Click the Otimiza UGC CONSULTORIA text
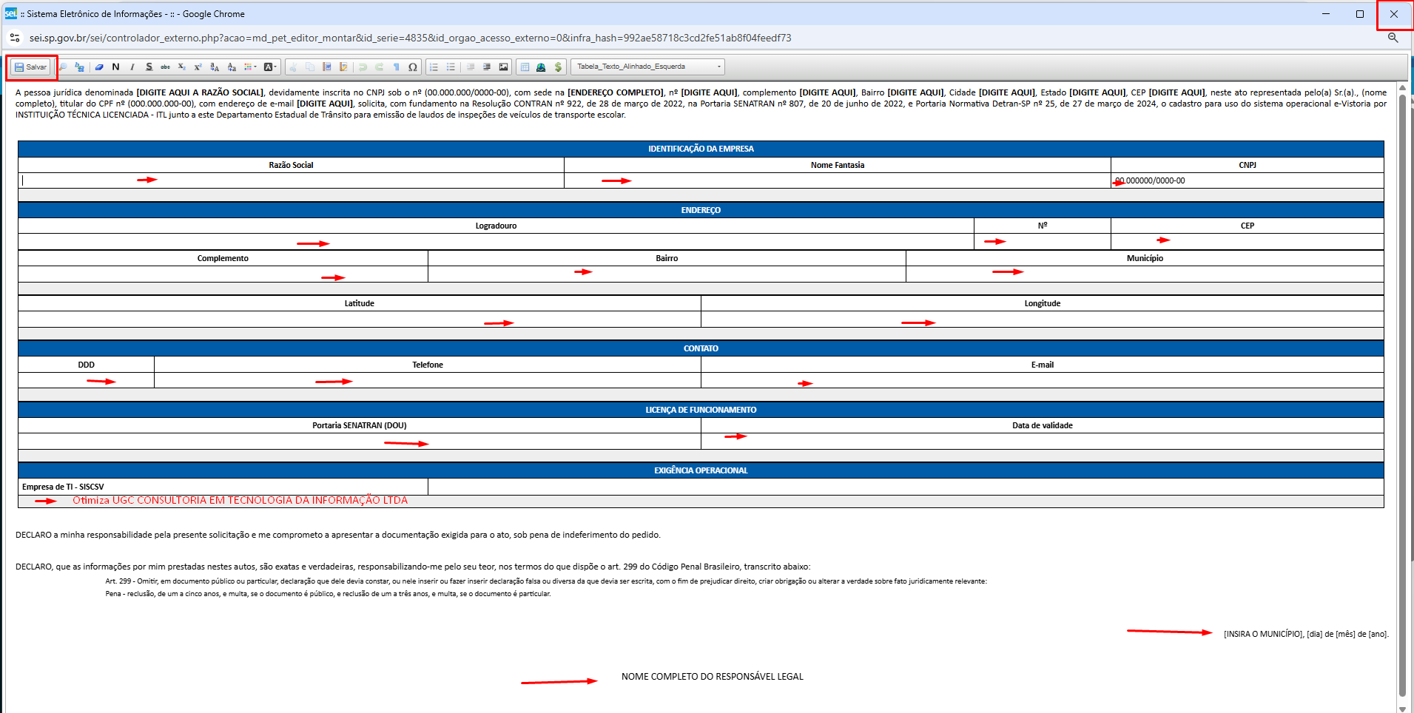Screen dimensions: 1414x713 tap(240, 501)
